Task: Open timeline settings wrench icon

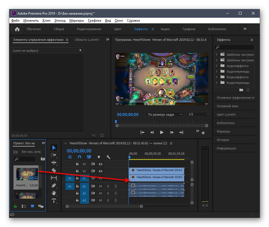Action: tap(108, 157)
